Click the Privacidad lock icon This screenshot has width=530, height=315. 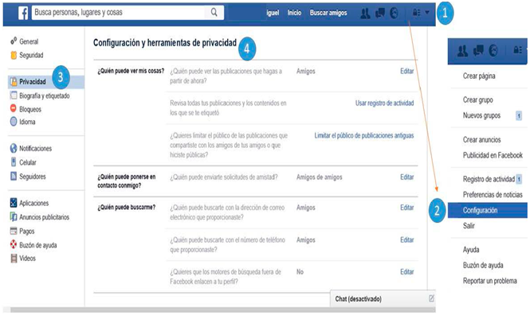14,82
